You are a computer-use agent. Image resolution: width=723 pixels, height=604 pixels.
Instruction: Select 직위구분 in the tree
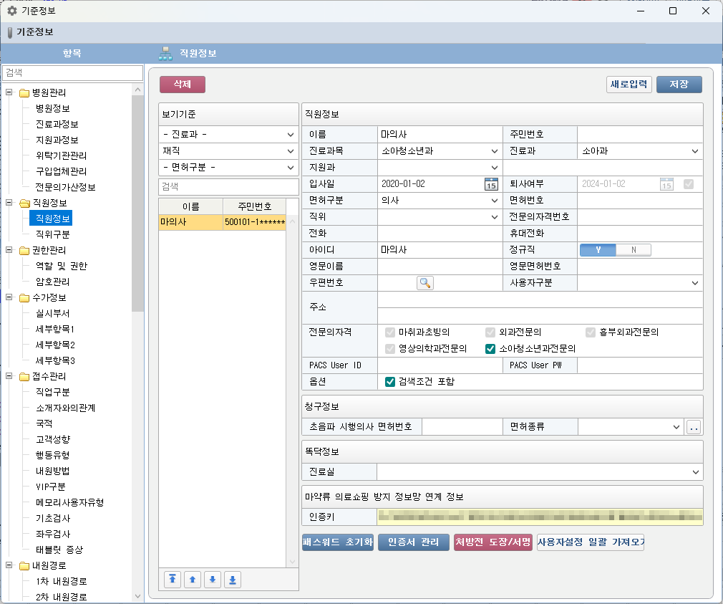(x=53, y=234)
